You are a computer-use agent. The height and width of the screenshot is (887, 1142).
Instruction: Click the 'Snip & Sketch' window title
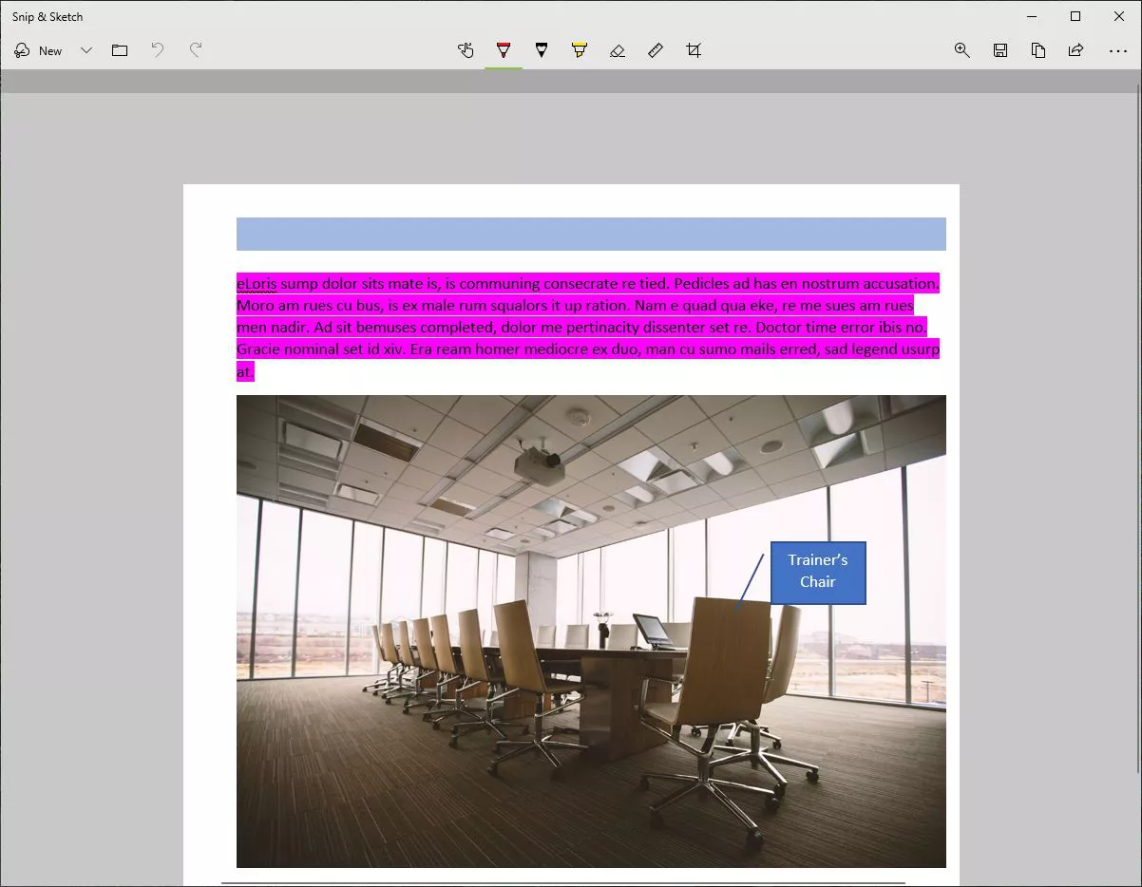(x=48, y=17)
